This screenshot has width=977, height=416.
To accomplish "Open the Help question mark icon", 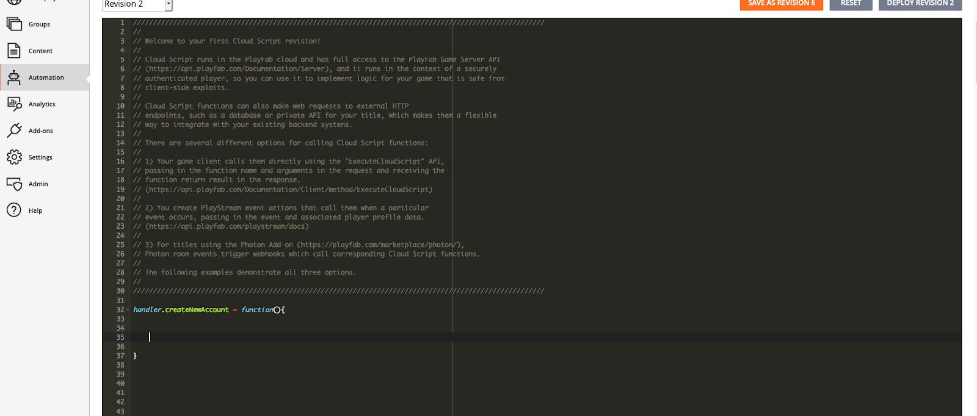I will pyautogui.click(x=14, y=210).
